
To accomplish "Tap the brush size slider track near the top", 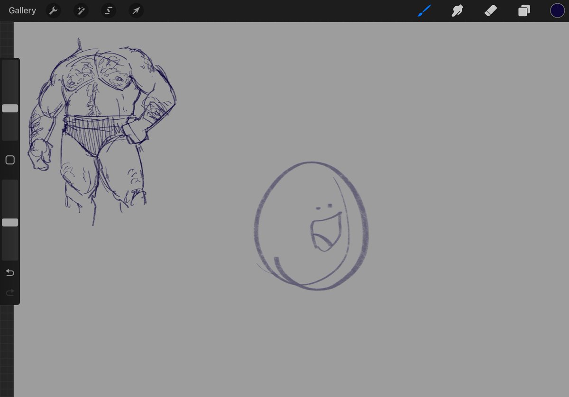I will point(10,71).
